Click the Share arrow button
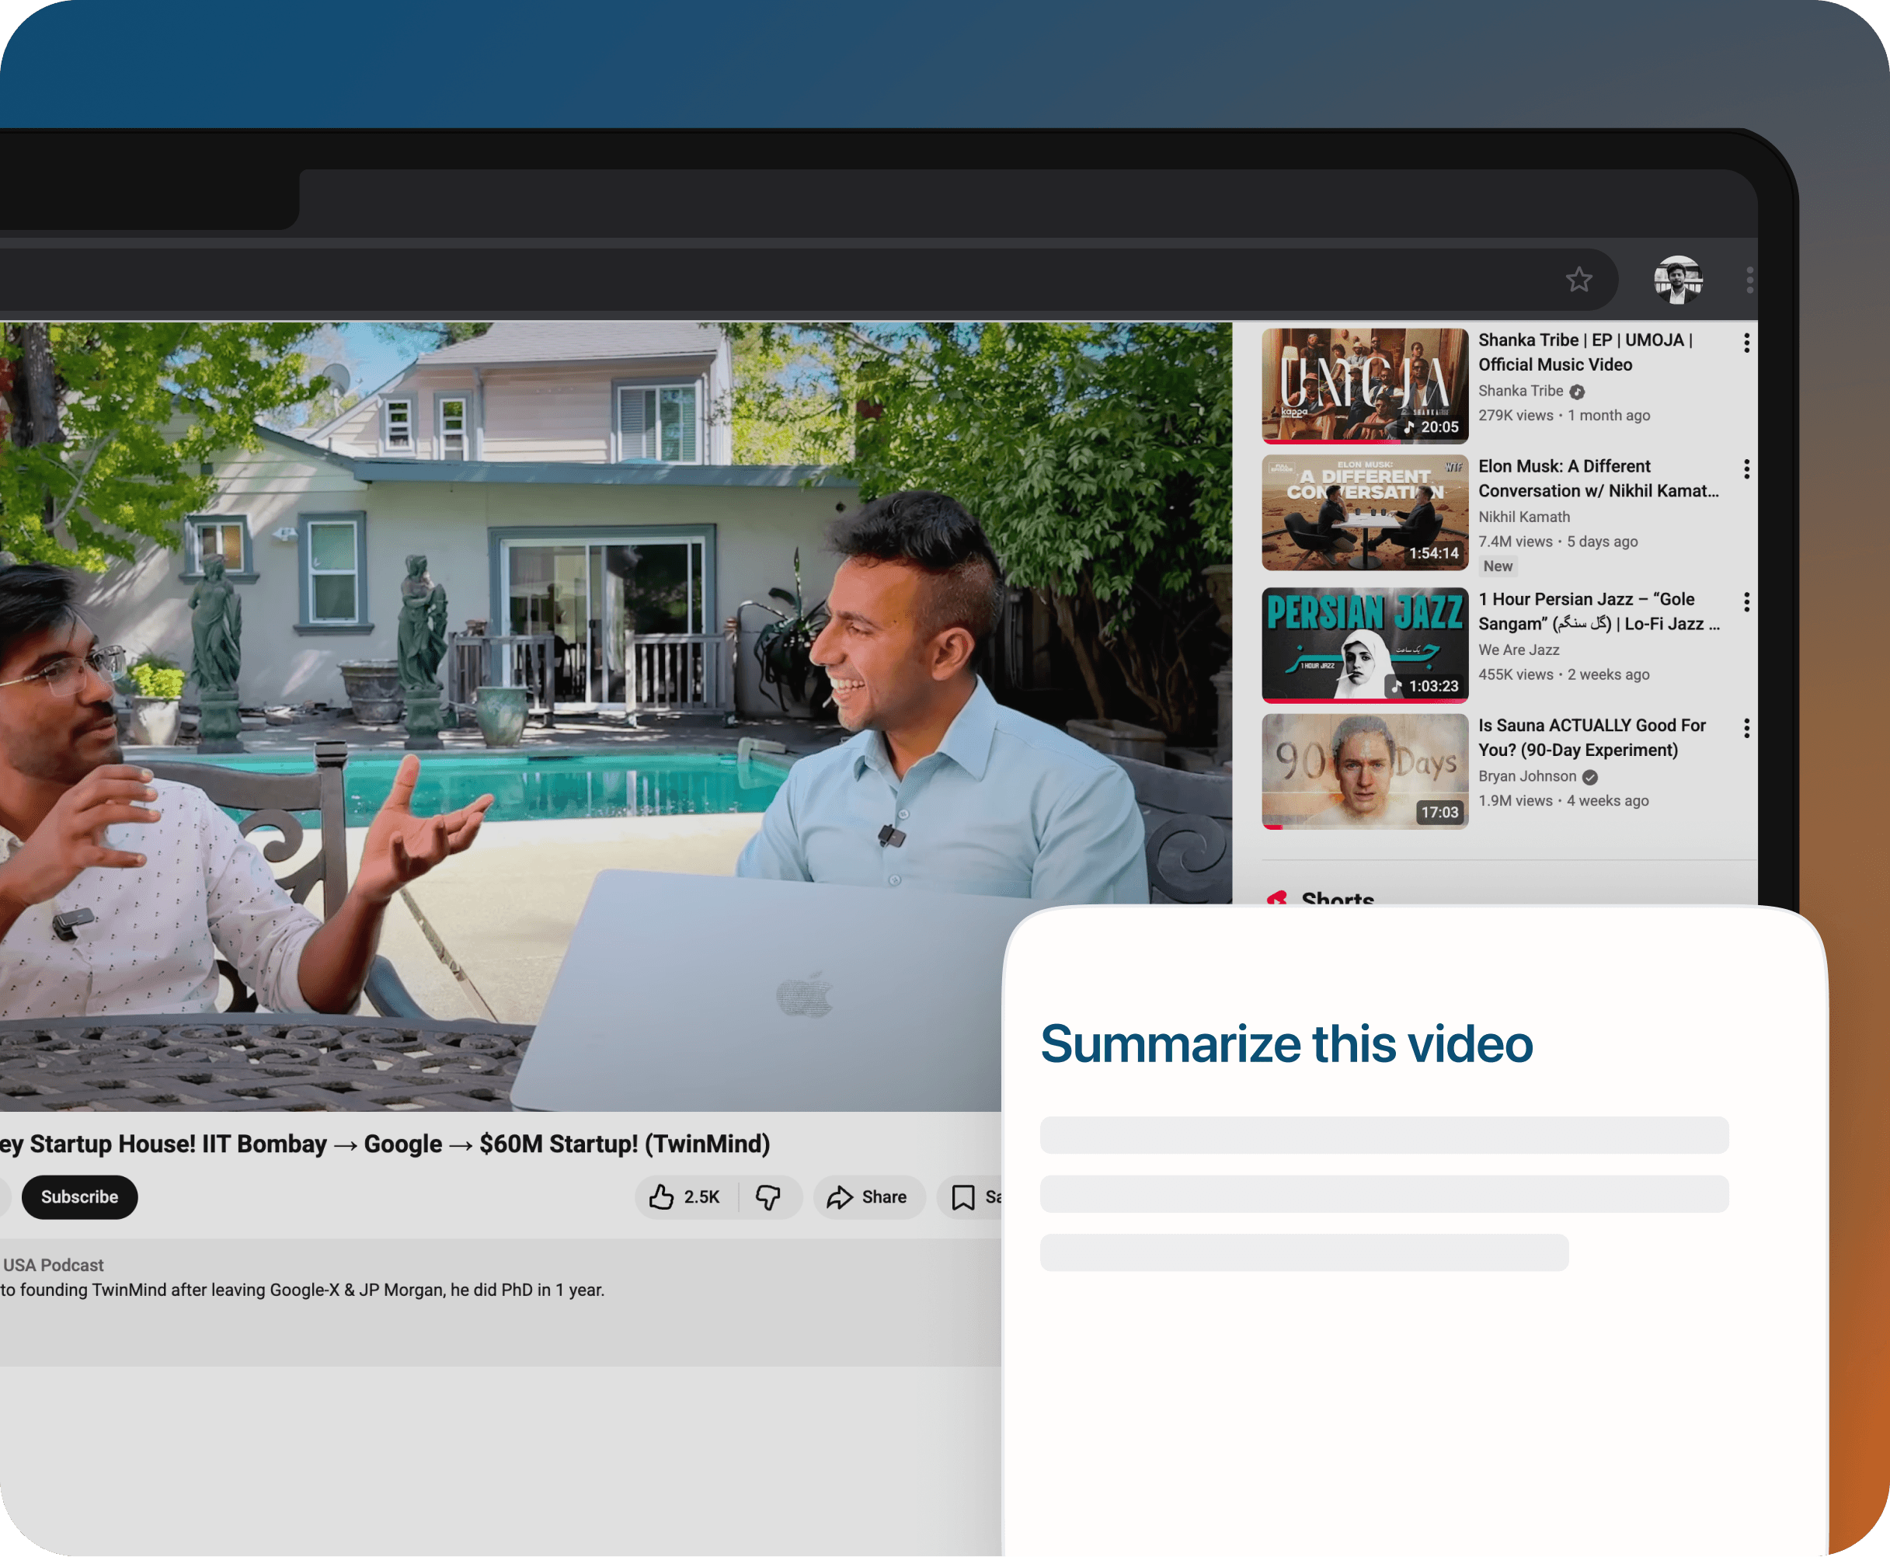The image size is (1890, 1557). (868, 1196)
